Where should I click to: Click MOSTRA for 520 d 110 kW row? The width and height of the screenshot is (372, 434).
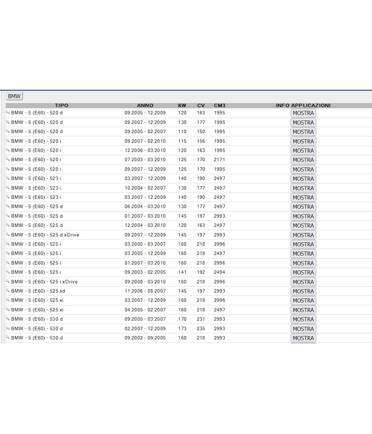[x=303, y=132]
